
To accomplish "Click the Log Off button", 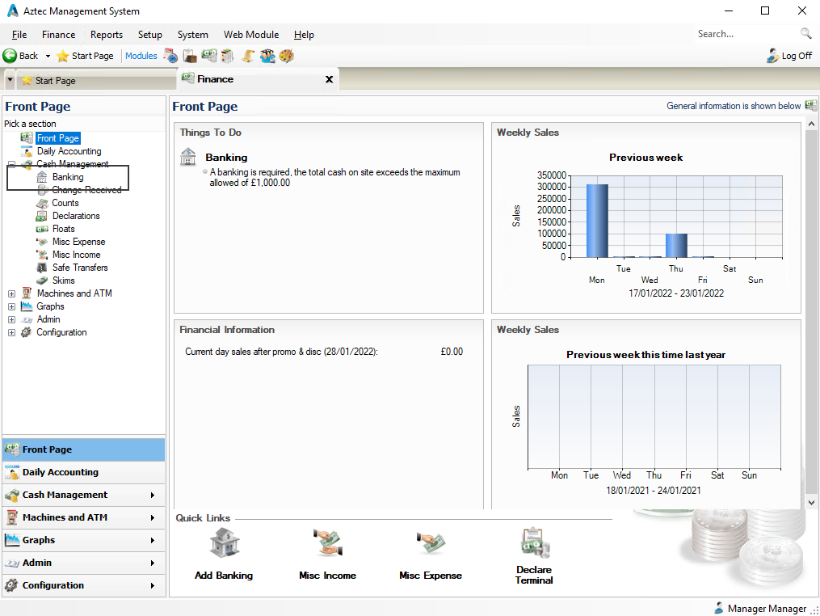I will pyautogui.click(x=788, y=56).
